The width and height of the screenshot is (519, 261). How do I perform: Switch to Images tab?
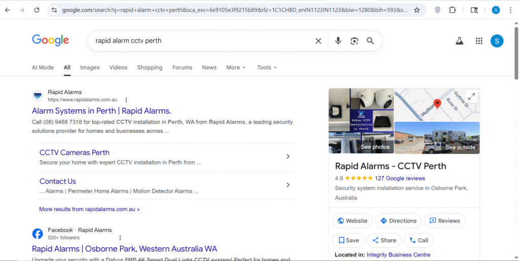click(x=90, y=67)
